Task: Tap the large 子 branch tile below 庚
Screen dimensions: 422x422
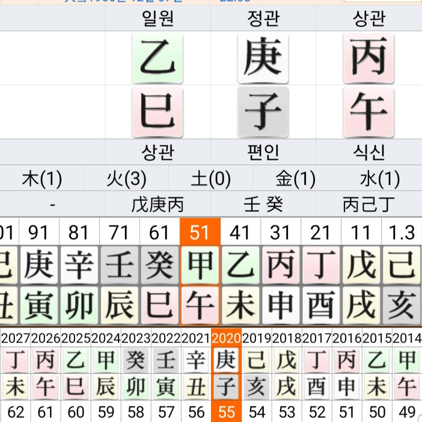Action: 263,112
